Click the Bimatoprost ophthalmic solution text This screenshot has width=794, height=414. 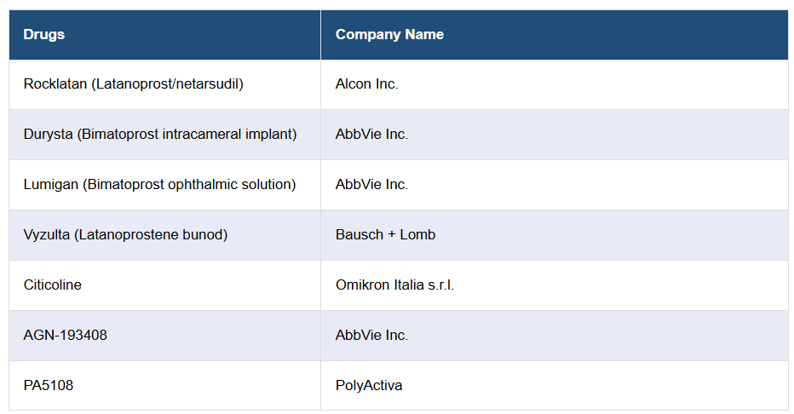click(x=189, y=185)
